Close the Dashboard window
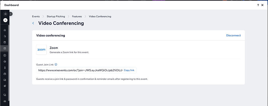 pos(262,5)
